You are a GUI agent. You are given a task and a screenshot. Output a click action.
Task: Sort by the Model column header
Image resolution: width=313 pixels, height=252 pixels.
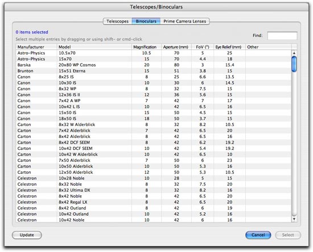click(x=94, y=47)
